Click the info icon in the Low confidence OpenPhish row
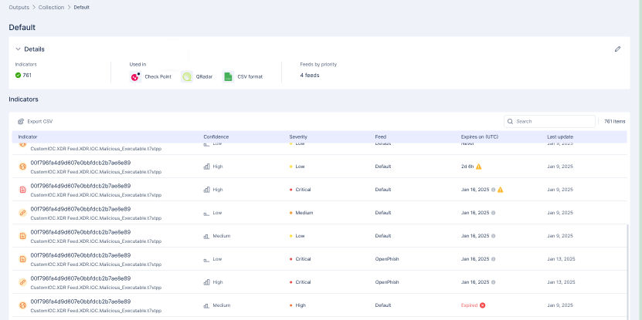The height and width of the screenshot is (320, 642). [x=494, y=259]
